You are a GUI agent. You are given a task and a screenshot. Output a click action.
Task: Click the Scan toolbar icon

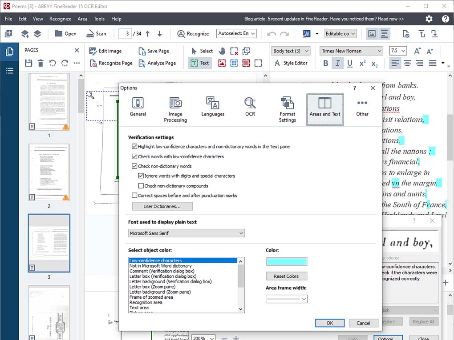90,34
